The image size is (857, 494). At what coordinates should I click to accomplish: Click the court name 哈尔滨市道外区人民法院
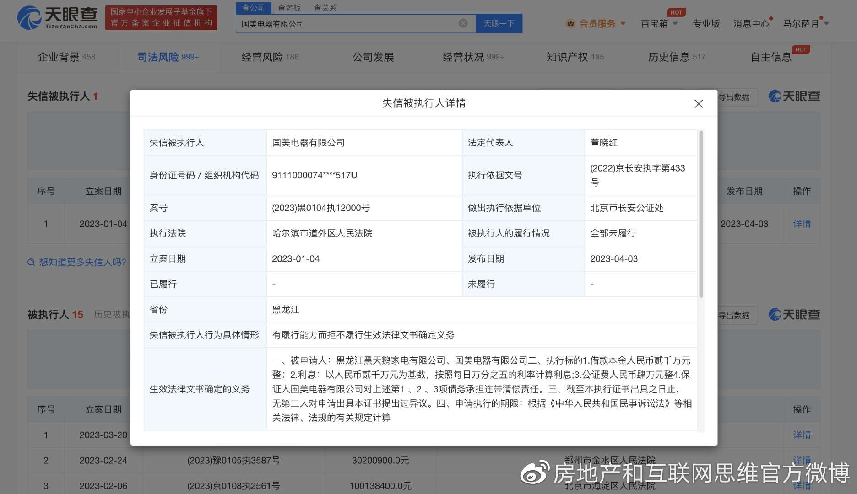click(x=322, y=233)
